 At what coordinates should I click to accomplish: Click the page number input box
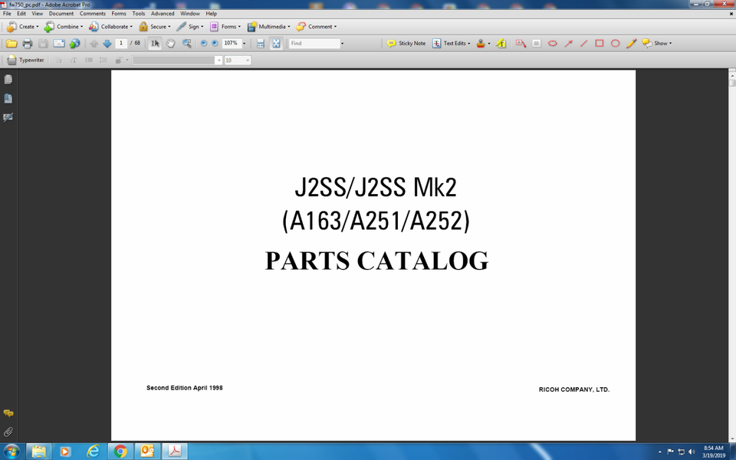point(121,43)
